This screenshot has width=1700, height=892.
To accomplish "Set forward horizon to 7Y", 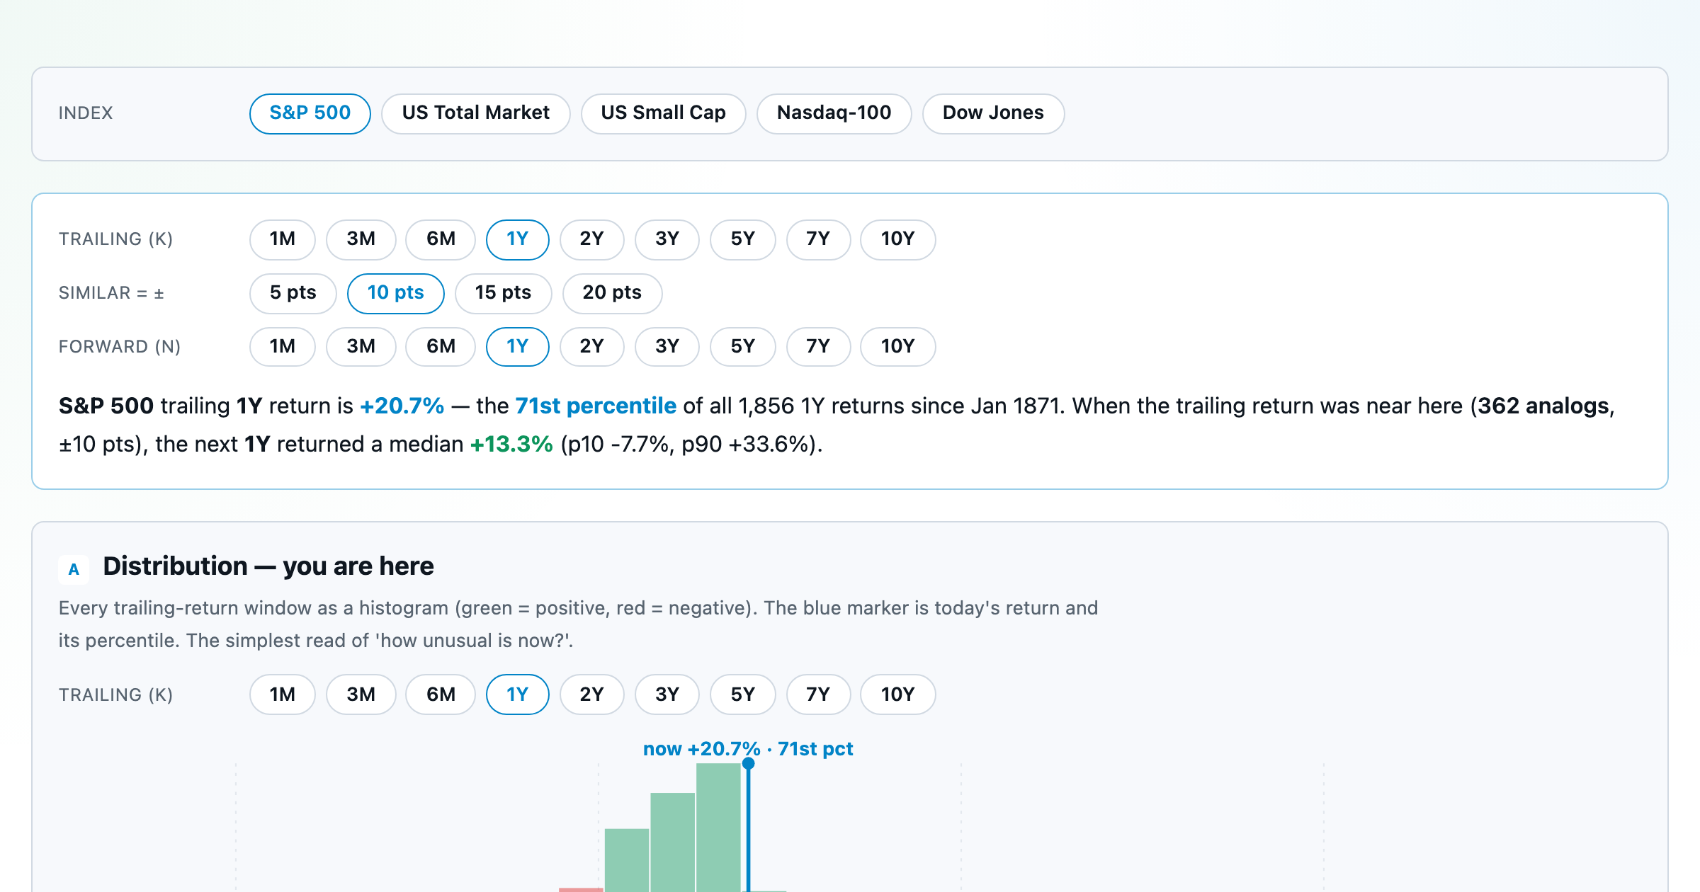I will click(x=818, y=347).
